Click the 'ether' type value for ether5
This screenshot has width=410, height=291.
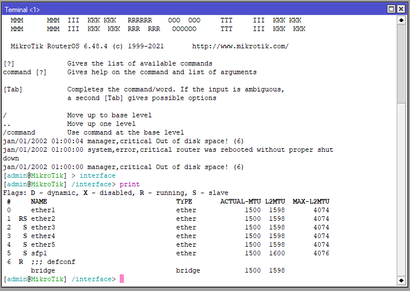click(x=186, y=244)
